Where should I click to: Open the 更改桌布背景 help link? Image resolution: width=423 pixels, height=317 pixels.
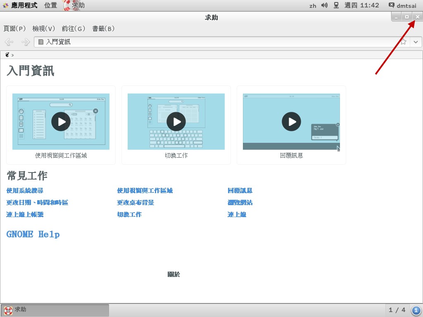coord(135,202)
